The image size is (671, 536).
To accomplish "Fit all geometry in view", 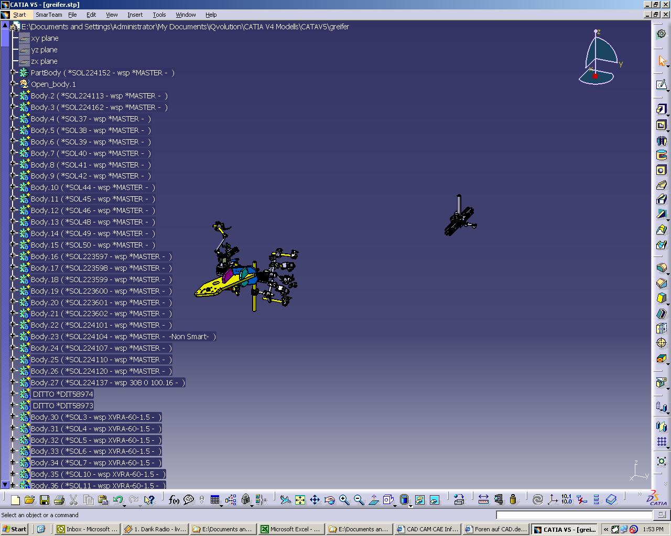I will (x=300, y=500).
